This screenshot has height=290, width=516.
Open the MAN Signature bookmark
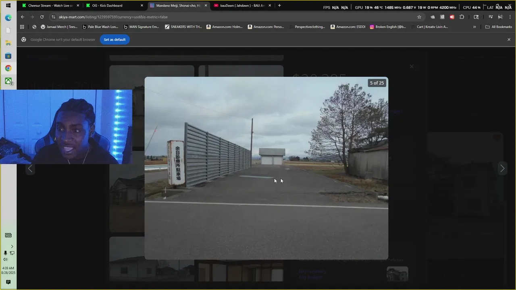click(142, 27)
